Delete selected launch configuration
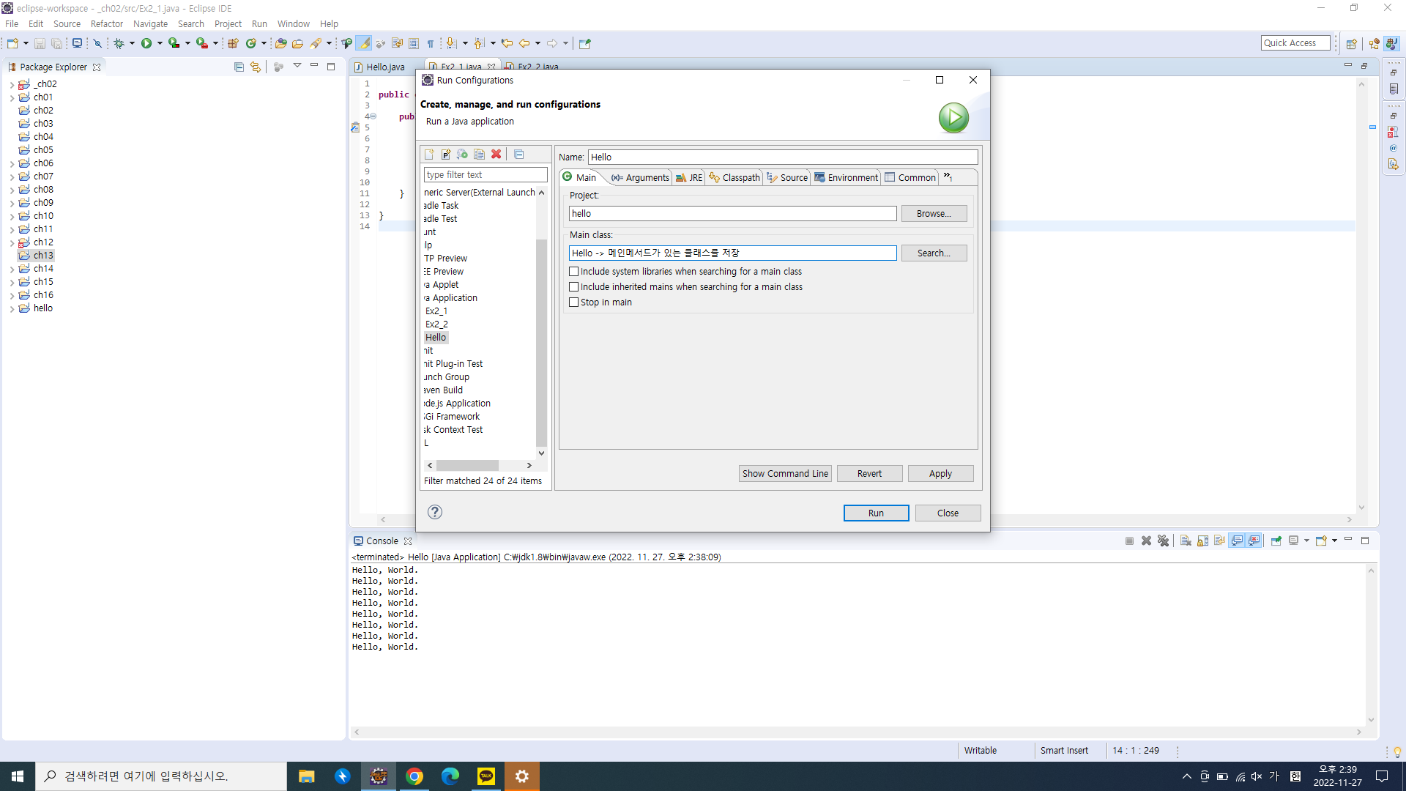 (x=496, y=154)
